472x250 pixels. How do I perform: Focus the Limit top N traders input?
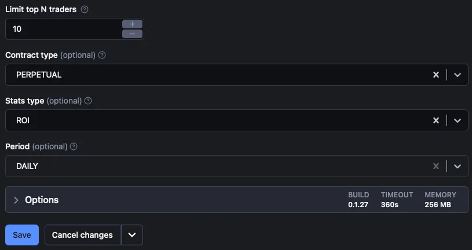coord(64,29)
